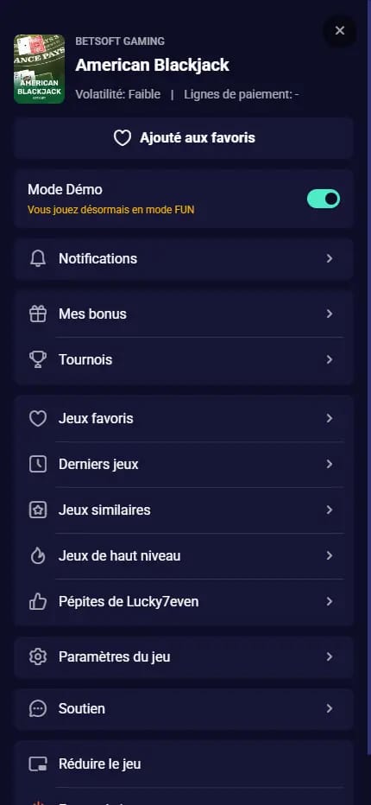This screenshot has height=805, width=371.
Task: Open the Mes bonus menu entry
Action: (184, 314)
